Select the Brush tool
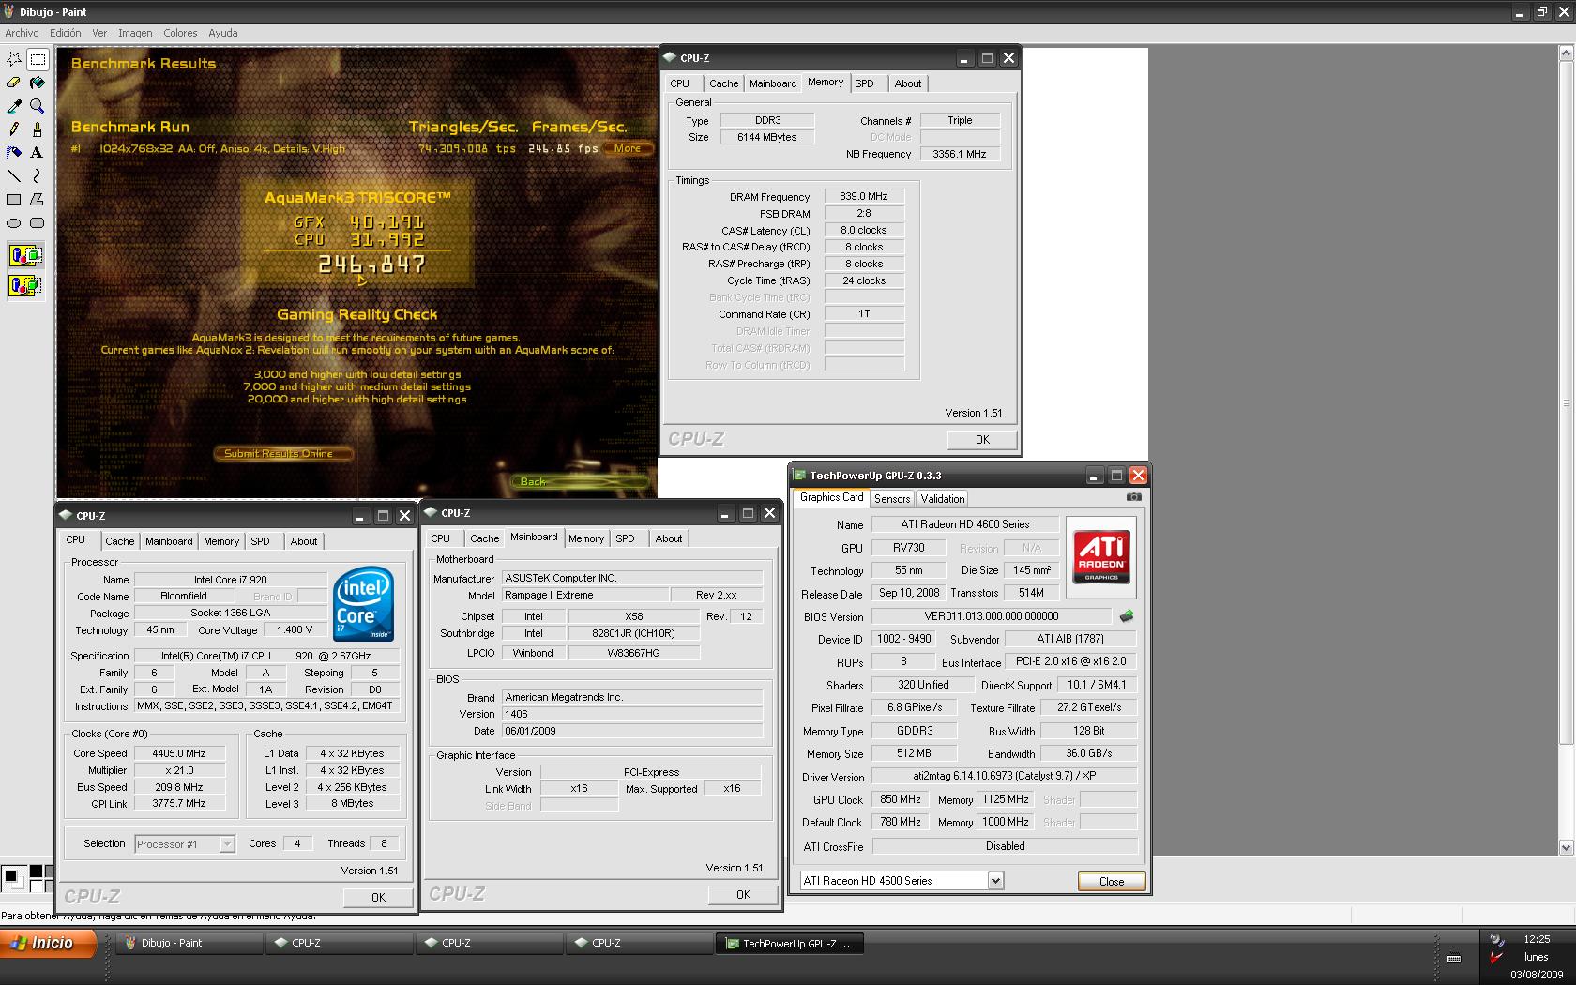The image size is (1576, 985). (x=38, y=129)
